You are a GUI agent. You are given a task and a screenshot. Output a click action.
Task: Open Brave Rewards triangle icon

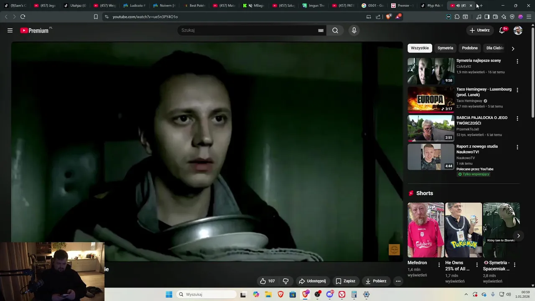[x=398, y=17]
